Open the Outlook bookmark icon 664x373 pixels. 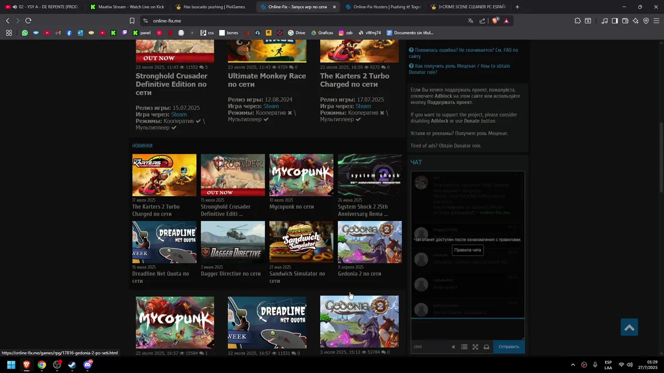click(80, 33)
